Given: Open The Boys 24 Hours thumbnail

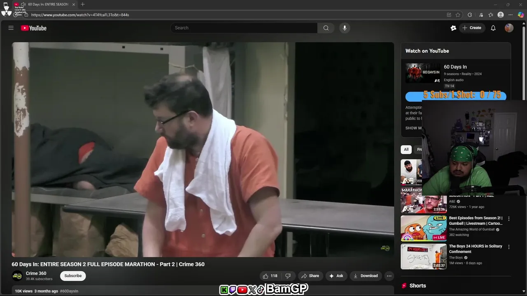Looking at the screenshot, I should coord(424,257).
